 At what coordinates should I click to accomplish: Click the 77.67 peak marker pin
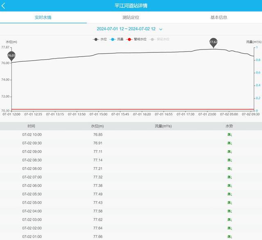[213, 42]
